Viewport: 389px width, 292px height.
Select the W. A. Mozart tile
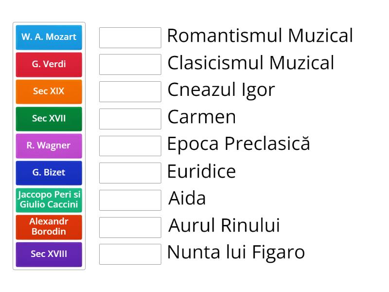(x=49, y=37)
